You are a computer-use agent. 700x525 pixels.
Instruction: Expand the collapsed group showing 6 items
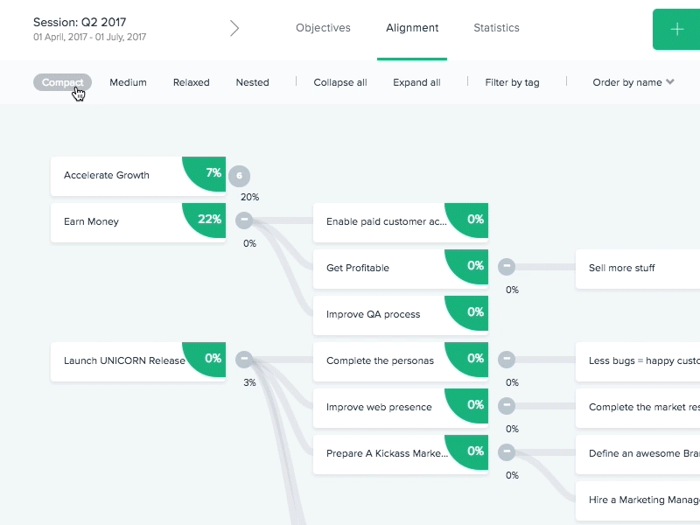coord(241,174)
